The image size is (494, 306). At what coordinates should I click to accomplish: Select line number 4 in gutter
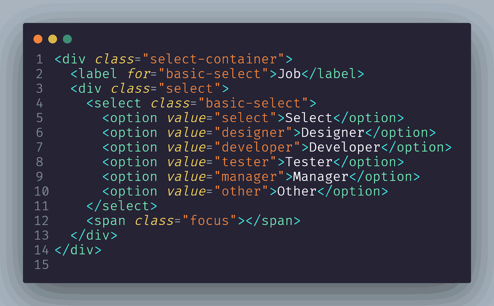[x=40, y=103]
